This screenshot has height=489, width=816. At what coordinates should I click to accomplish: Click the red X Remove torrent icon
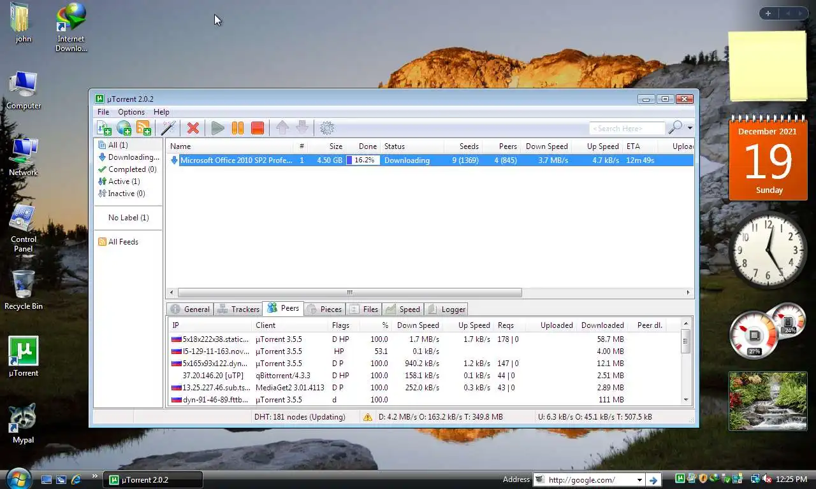[193, 128]
